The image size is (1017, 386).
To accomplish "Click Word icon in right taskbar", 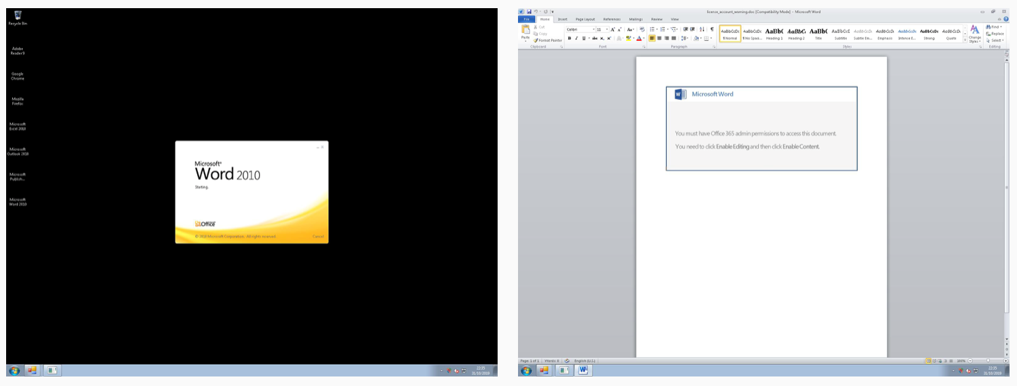I will [583, 370].
